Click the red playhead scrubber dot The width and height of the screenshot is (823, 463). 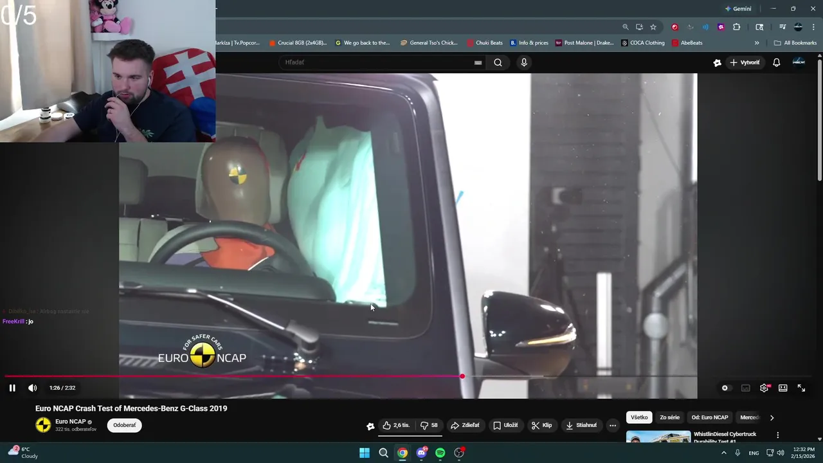pos(462,376)
